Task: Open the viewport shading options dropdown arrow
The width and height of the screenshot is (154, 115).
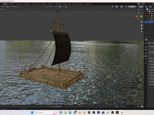Action: (137, 7)
